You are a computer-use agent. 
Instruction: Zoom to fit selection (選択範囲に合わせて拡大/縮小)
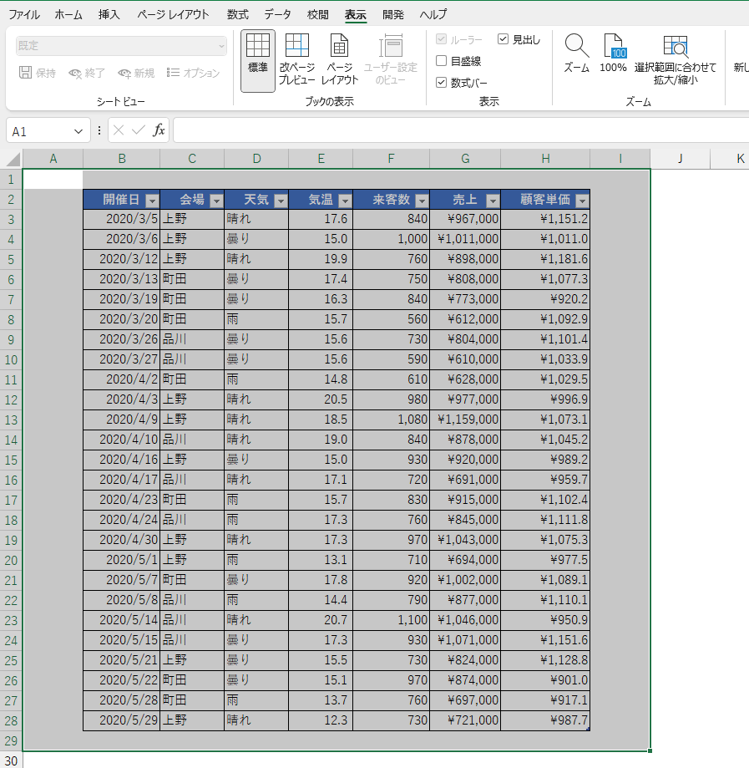tap(675, 60)
